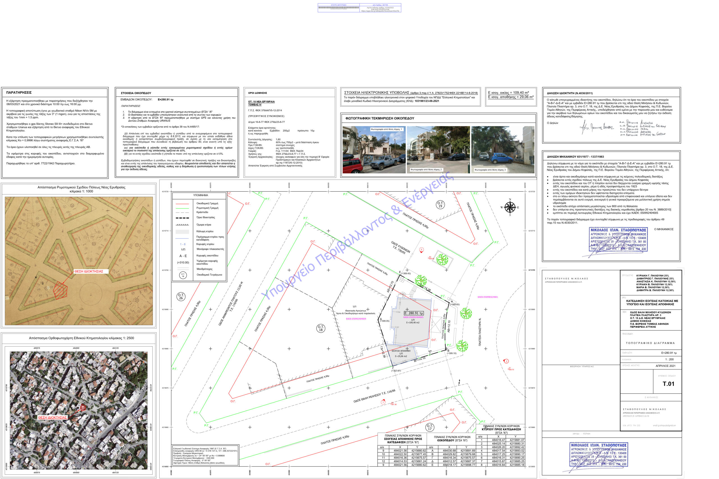The image size is (719, 479).
Task: Click ΘΕΣΗ ΙΔΙΟΚΤΗΣΙΑΣ label on the street plan extract
Action: click(x=89, y=271)
